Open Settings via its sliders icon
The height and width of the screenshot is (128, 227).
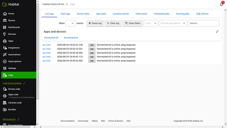(5, 68)
